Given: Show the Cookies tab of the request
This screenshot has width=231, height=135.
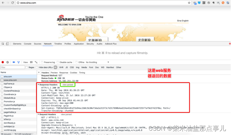Looking at the screenshot, I should pos(73,73).
